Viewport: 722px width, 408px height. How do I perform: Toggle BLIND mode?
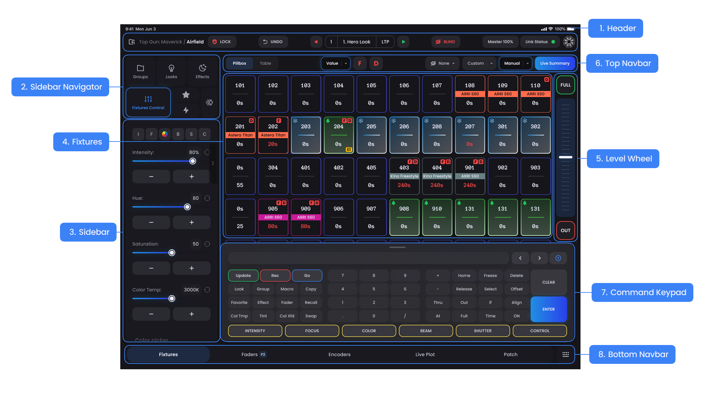[445, 42]
